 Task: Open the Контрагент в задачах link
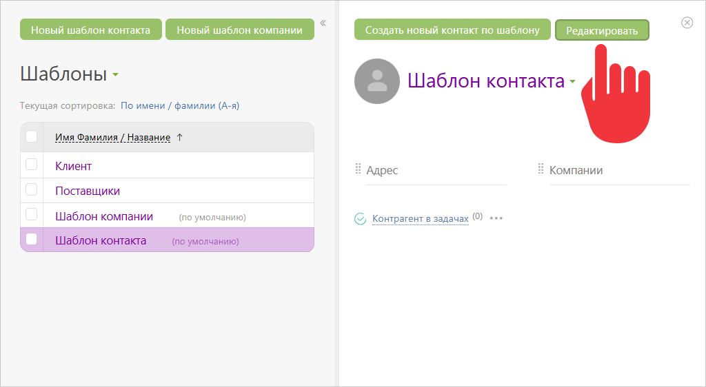420,218
